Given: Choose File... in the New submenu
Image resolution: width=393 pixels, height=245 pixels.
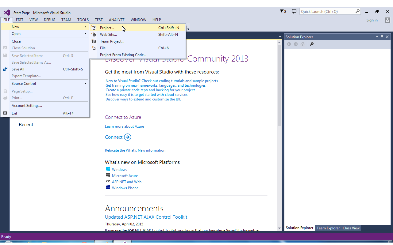Looking at the screenshot, I should [137, 48].
